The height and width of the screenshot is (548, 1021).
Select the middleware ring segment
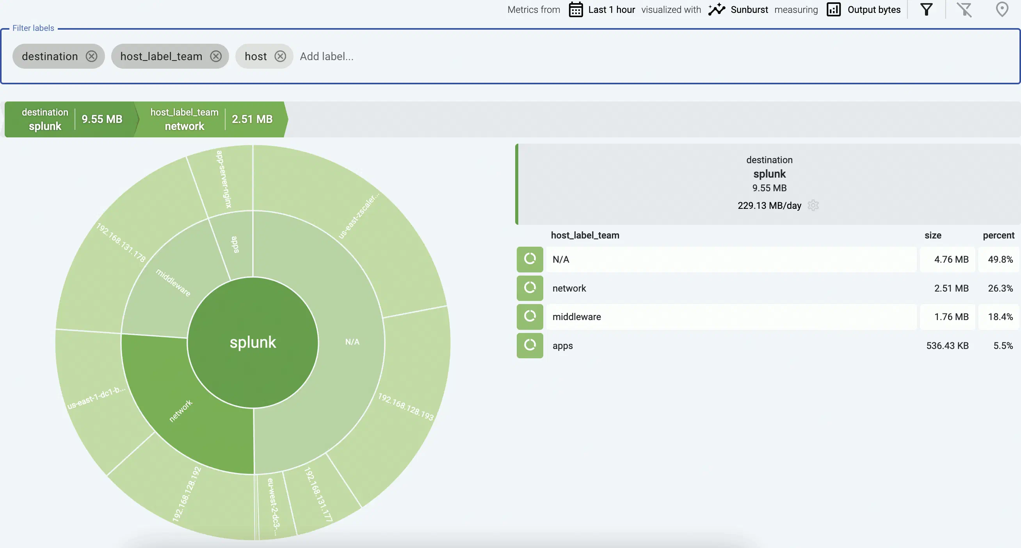click(x=173, y=283)
